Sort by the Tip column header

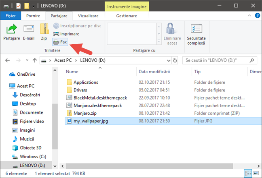click(197, 72)
